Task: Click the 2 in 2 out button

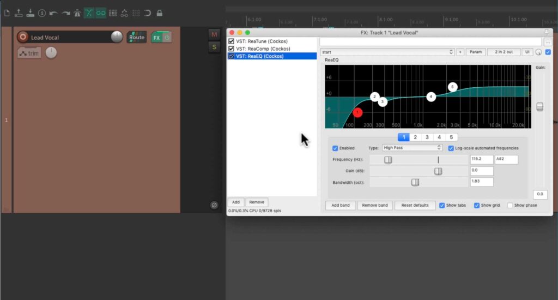Action: [x=504, y=52]
